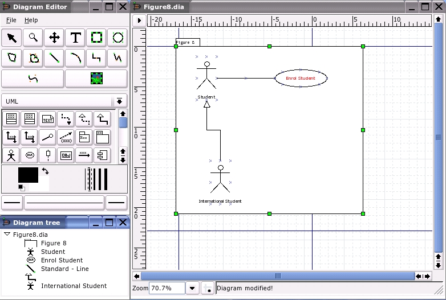Toggle snap-to-grid button in status bar
This screenshot has height=300, width=446.
208,288
